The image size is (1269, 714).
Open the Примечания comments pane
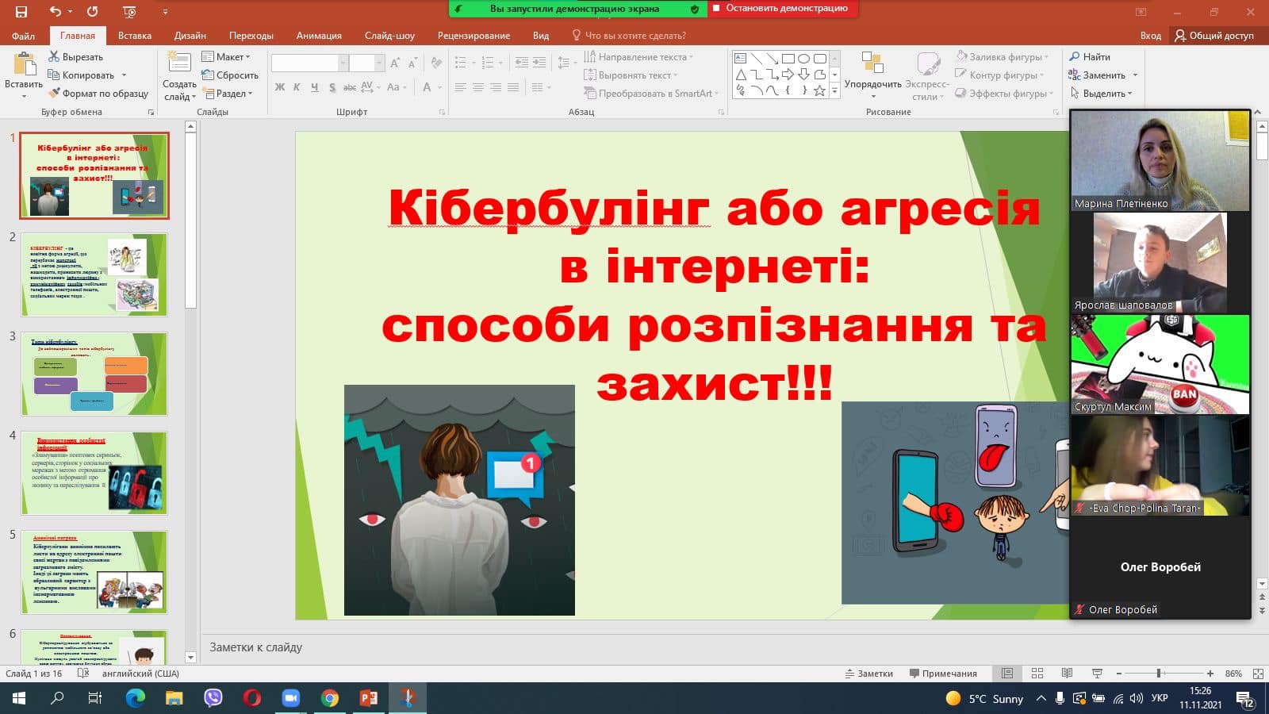[x=943, y=674]
